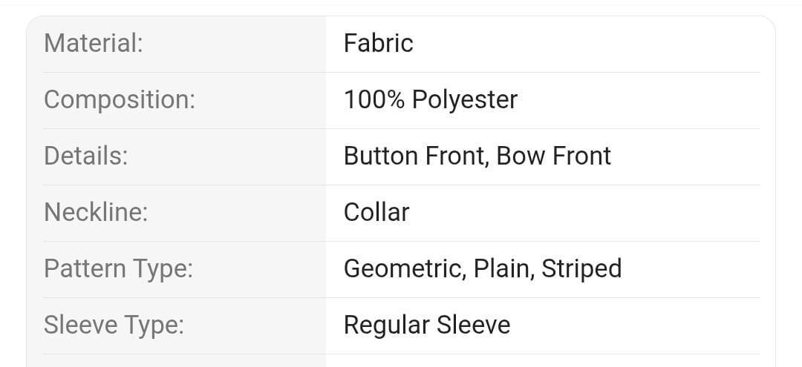
Task: Click the Material label
Action: (94, 43)
